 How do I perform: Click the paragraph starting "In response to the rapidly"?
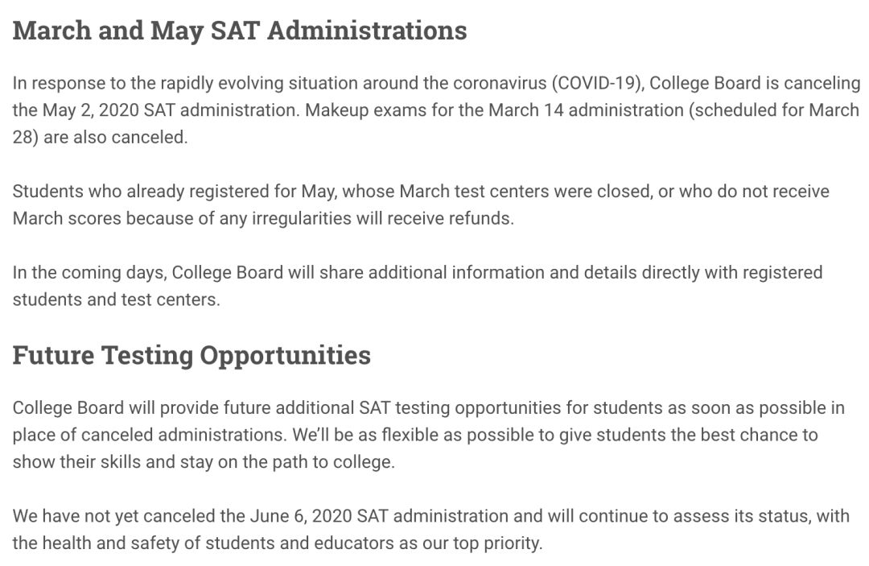434,109
